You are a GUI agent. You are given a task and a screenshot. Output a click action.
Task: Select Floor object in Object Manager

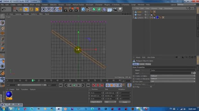coord(139,15)
